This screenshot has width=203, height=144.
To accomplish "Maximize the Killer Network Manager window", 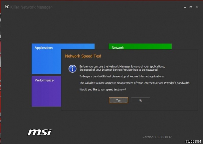I will 191,7.
